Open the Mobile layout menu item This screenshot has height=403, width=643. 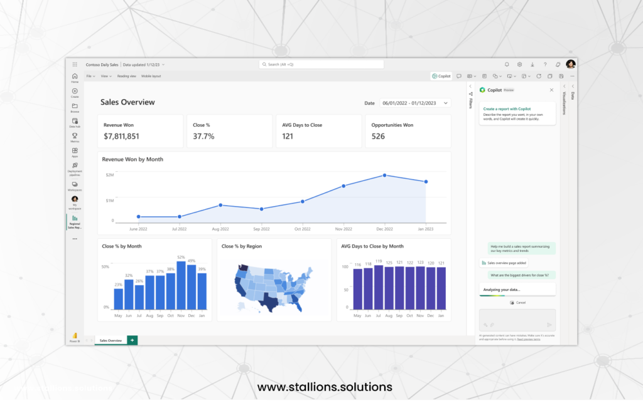[x=151, y=76]
